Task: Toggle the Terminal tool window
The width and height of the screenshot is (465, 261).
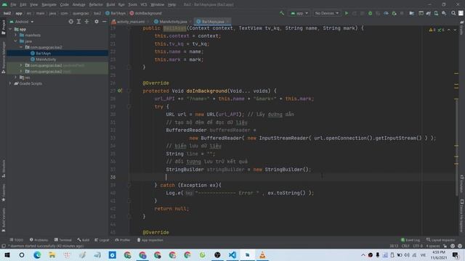Action: coord(63,240)
